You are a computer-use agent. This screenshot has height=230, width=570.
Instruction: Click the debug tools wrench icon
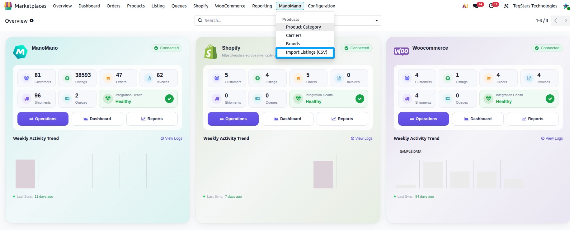click(506, 6)
